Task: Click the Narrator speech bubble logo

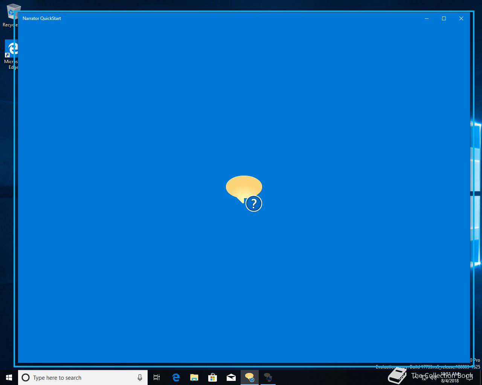Action: click(244, 193)
